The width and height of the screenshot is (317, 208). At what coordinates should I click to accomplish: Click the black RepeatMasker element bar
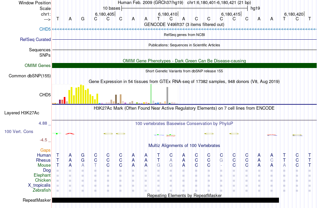(166, 200)
